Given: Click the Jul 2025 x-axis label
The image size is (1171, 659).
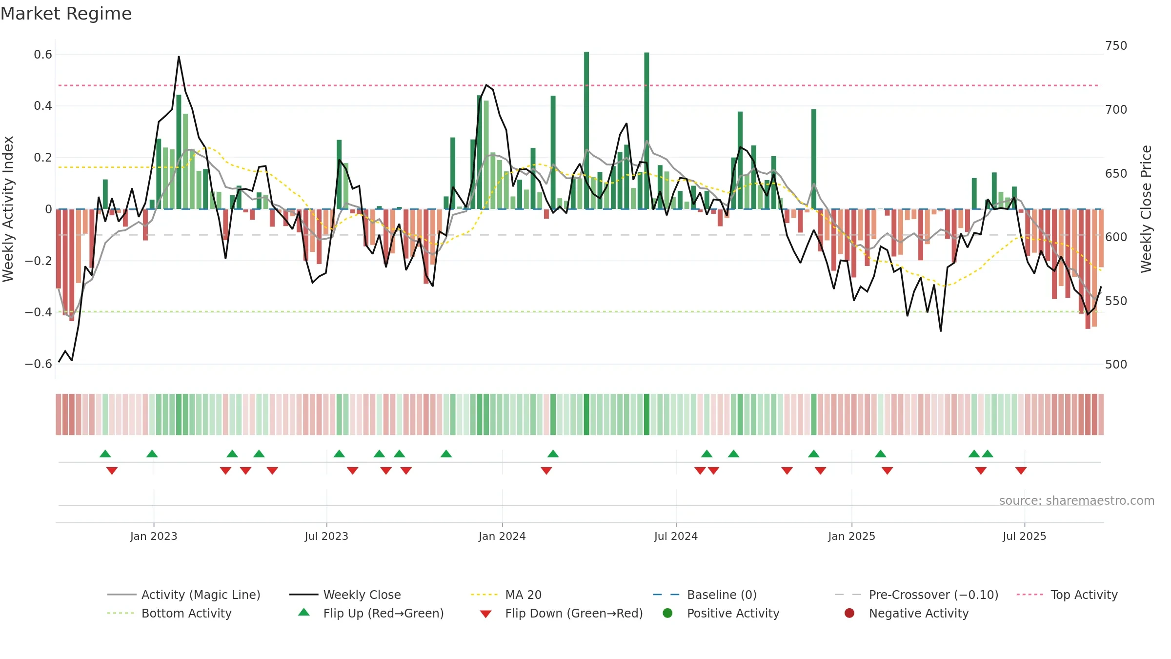Looking at the screenshot, I should (x=1025, y=536).
